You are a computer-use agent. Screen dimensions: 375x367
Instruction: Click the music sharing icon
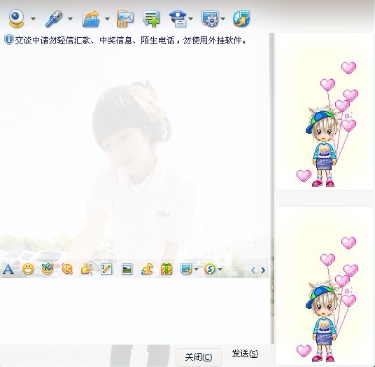point(147,269)
